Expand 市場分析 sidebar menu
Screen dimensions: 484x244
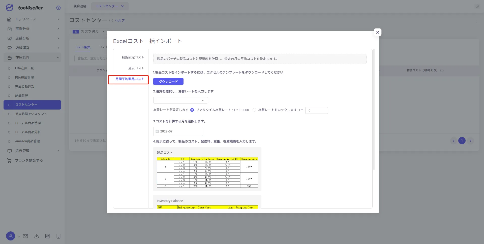pyautogui.click(x=33, y=29)
